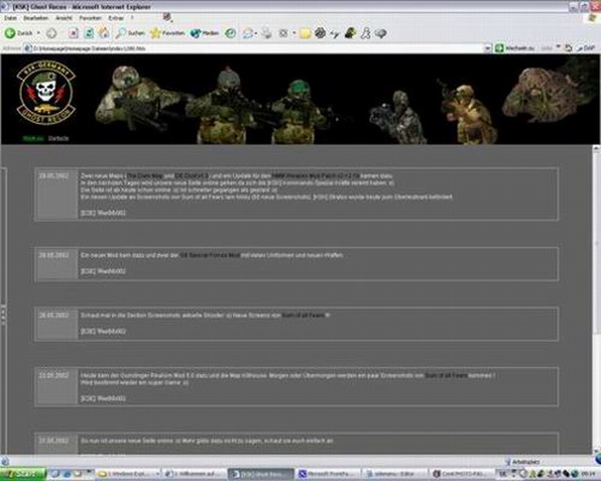This screenshot has width=601, height=481.
Task: Click the yellow note icon in toolbar
Action: (x=305, y=33)
